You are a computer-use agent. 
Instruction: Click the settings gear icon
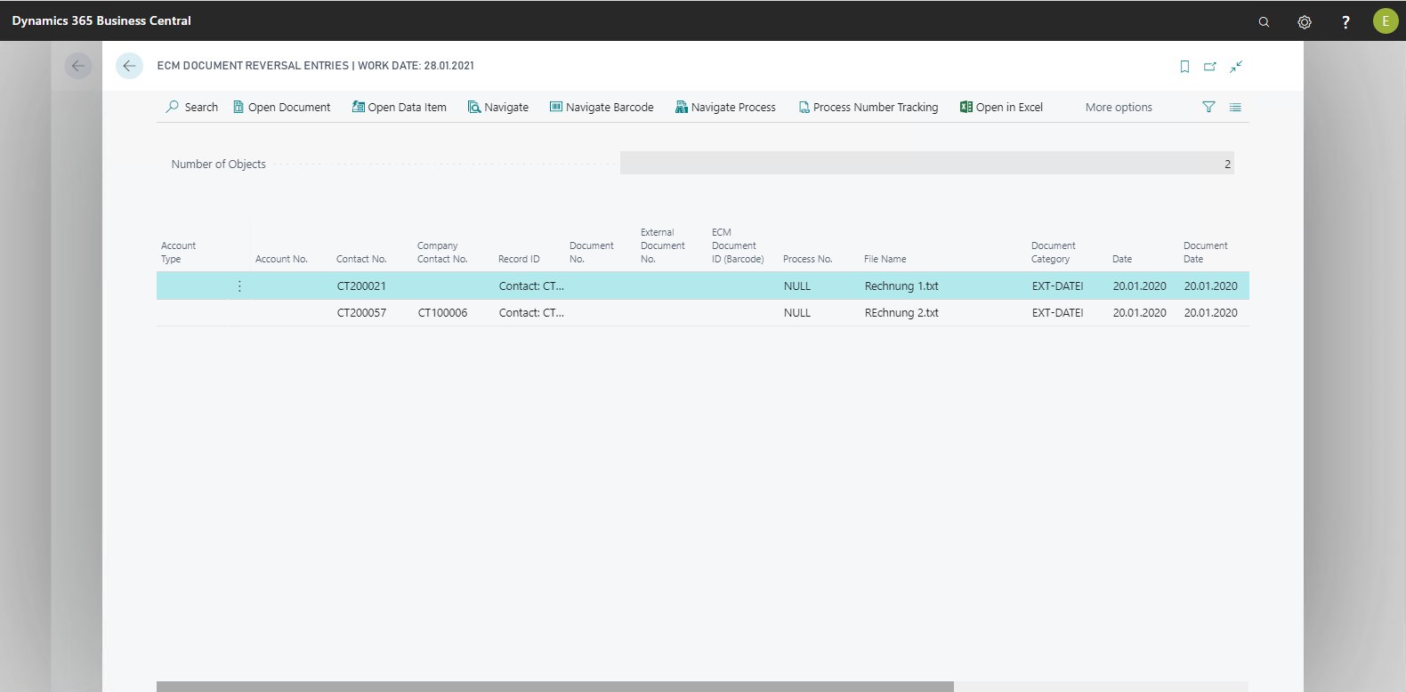coord(1305,21)
